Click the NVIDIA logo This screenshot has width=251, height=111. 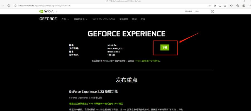[46, 11]
